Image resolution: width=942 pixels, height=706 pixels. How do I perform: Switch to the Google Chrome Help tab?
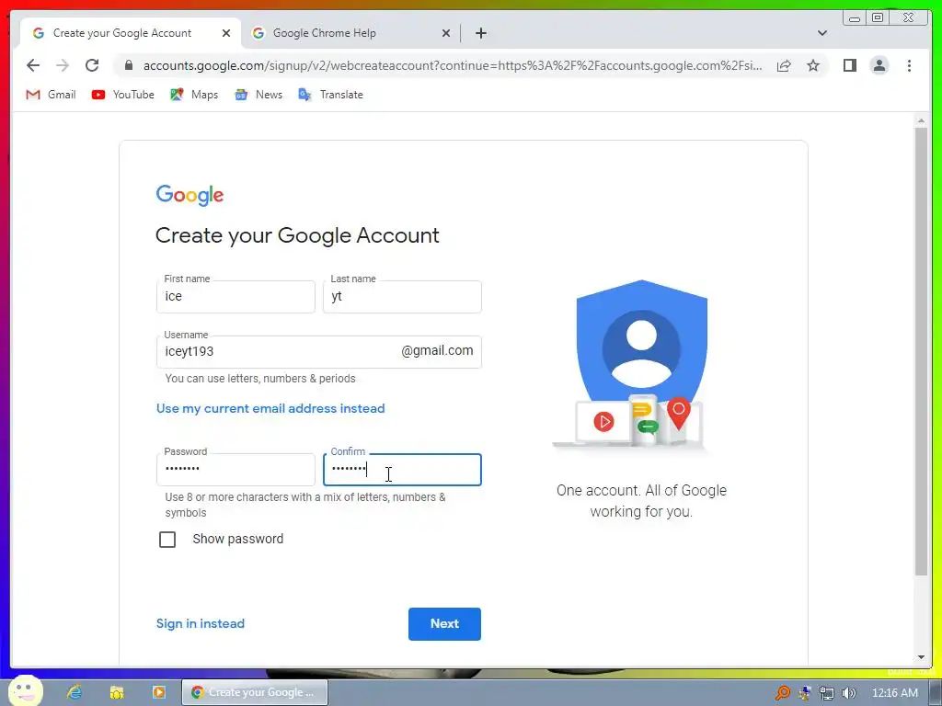point(350,33)
